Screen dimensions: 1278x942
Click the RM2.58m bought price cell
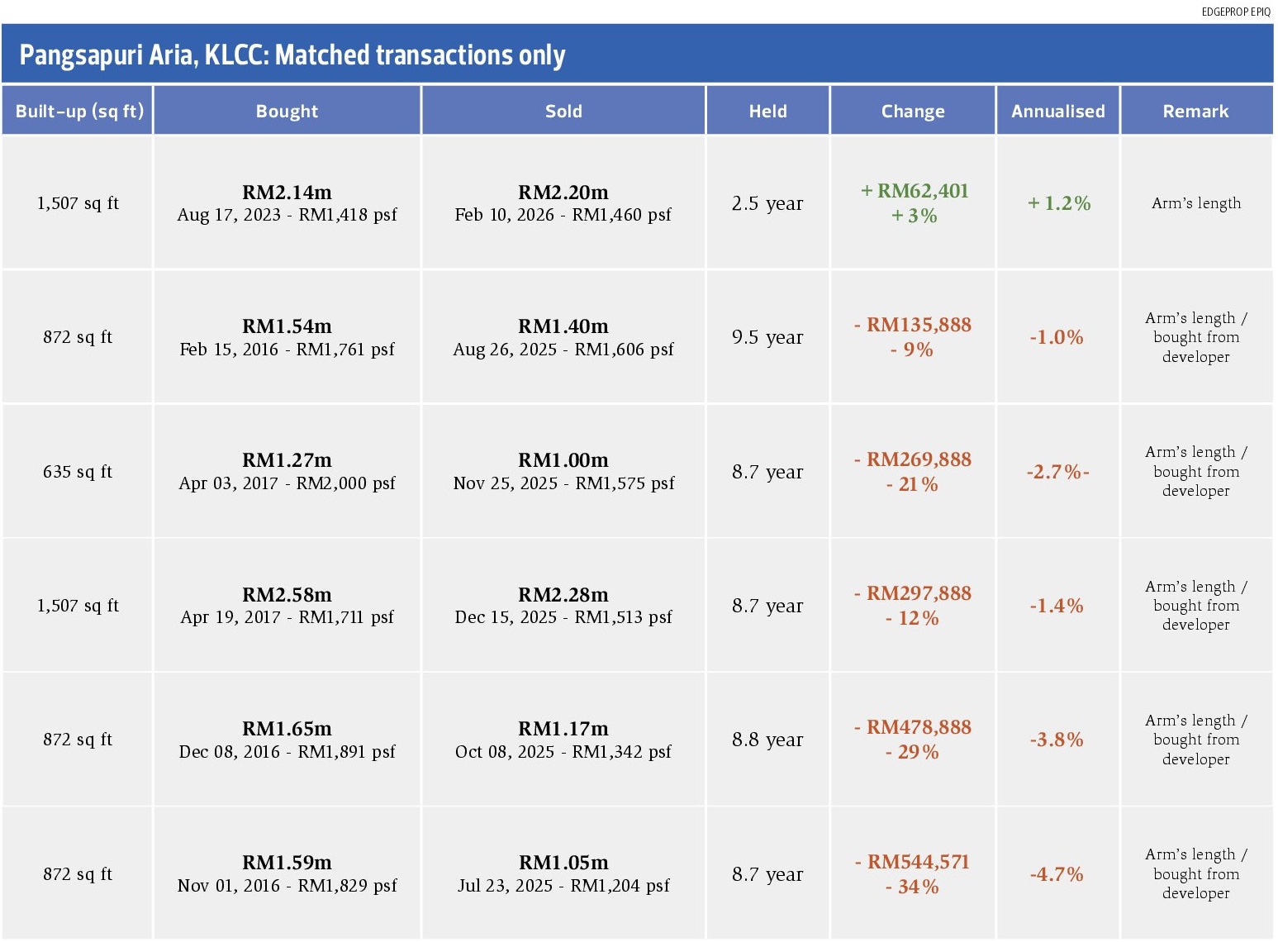(x=287, y=606)
